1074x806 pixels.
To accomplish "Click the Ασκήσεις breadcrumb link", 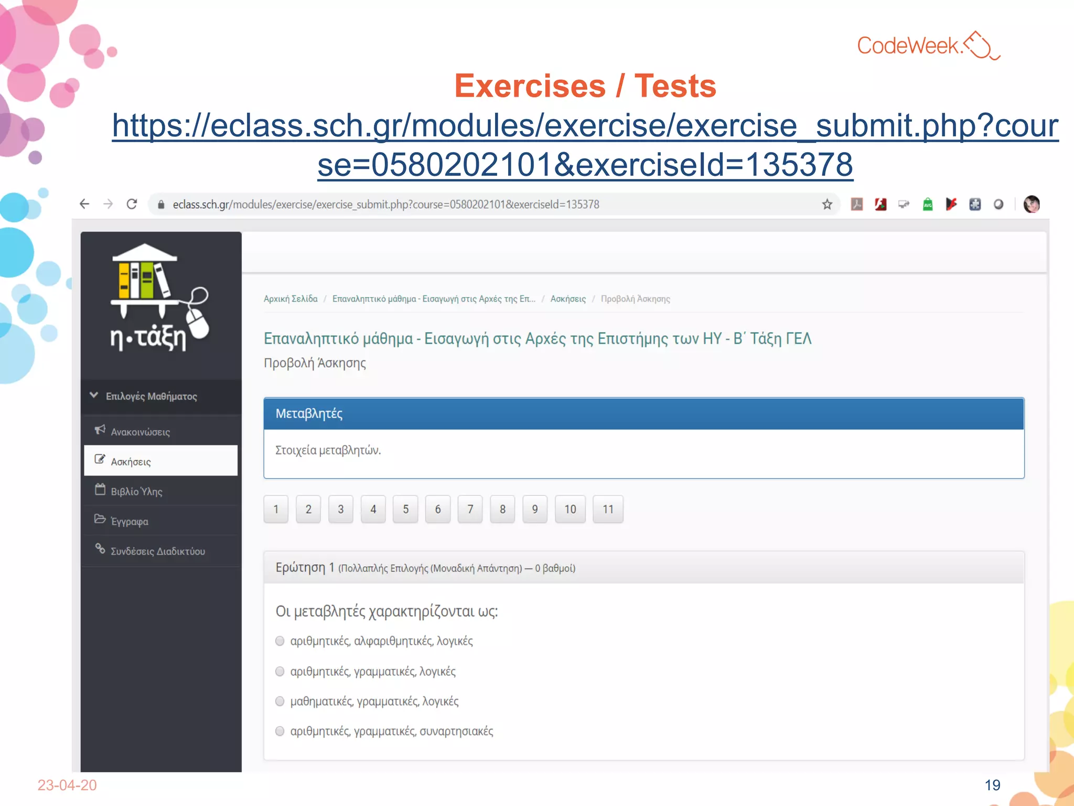I will [568, 299].
